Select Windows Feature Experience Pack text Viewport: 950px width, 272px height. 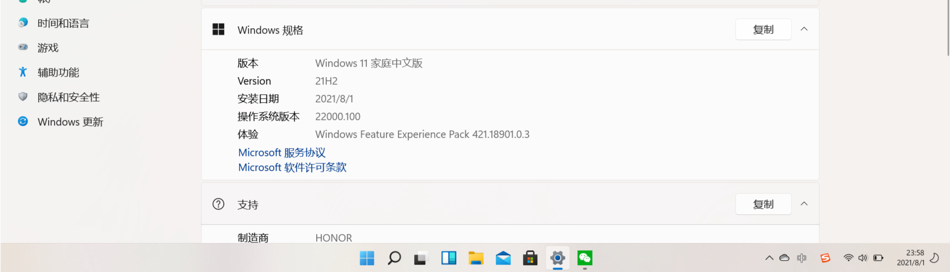(422, 134)
